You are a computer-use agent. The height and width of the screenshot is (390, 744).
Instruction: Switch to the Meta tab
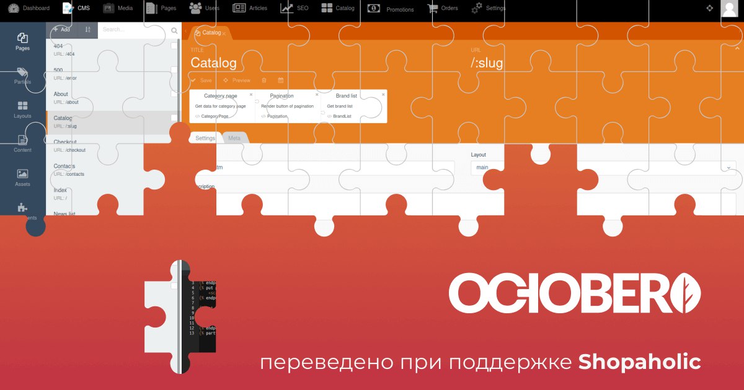(234, 138)
